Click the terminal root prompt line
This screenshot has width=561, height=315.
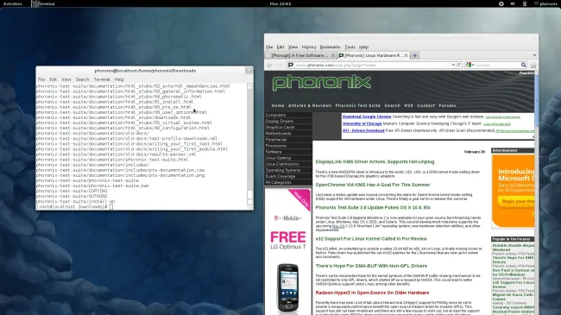(74, 207)
